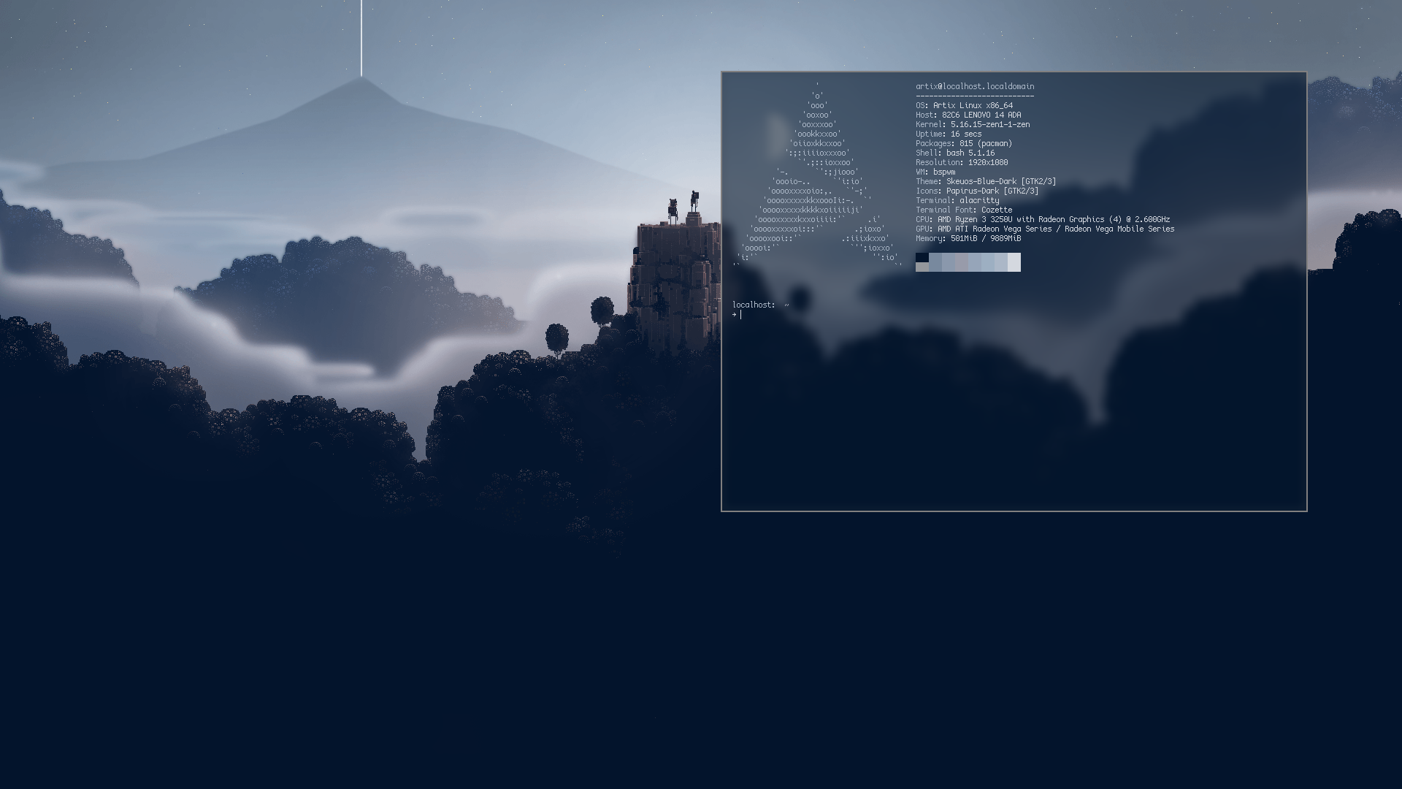1402x789 pixels.
Task: Click the Kernel version line
Action: point(973,124)
